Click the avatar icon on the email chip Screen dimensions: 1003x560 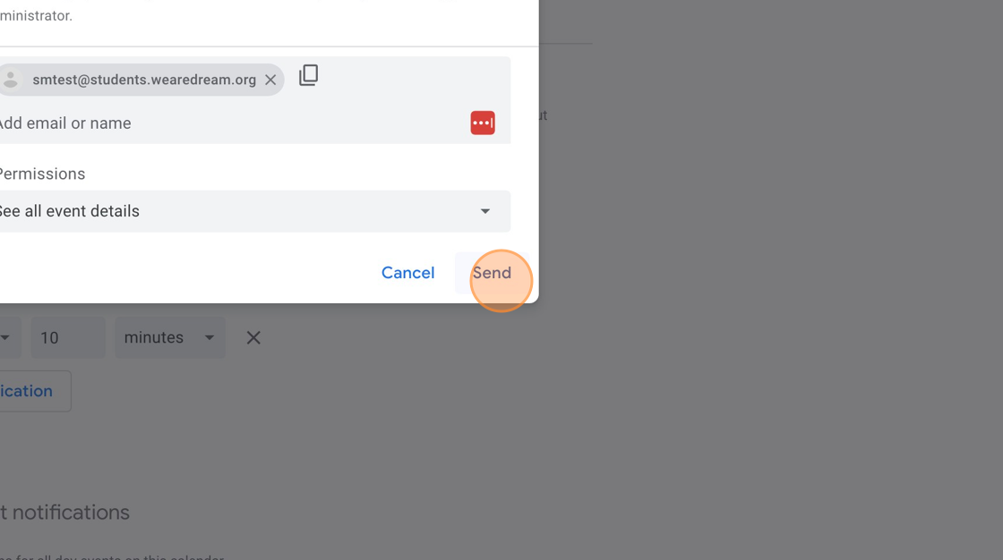(x=11, y=80)
